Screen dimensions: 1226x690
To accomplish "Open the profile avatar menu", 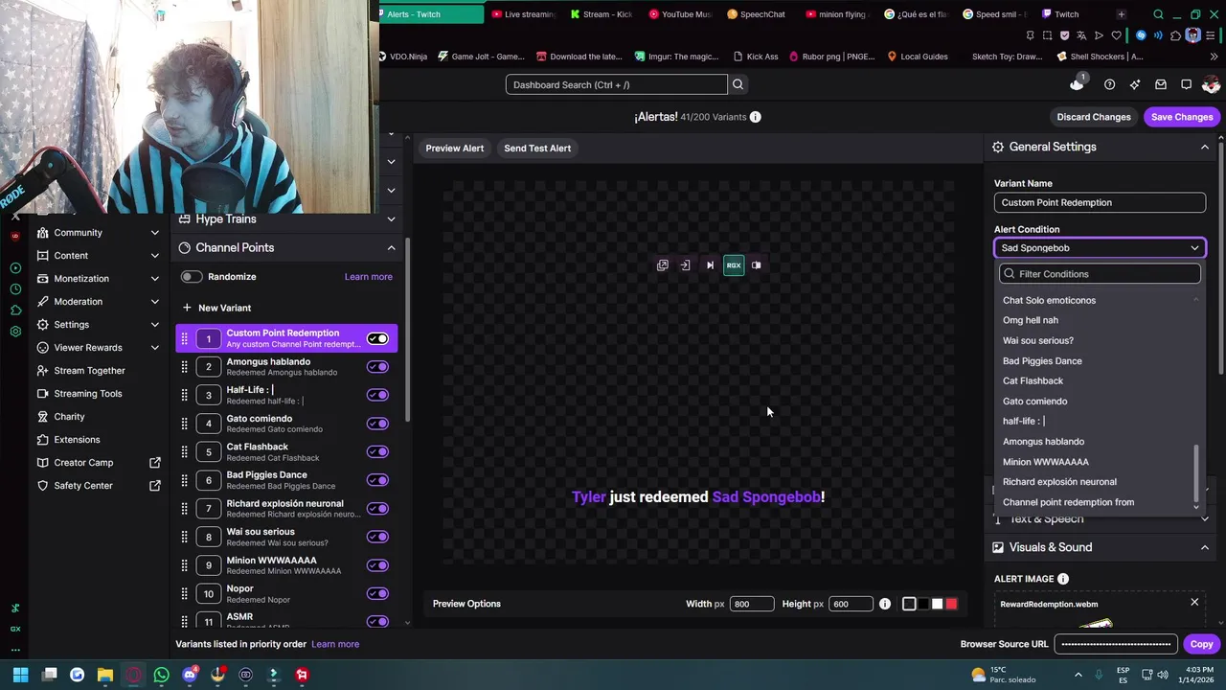I will click(1211, 84).
